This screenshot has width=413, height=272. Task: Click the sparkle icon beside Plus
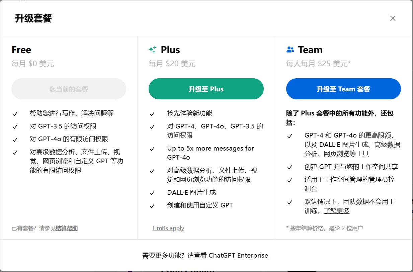(153, 50)
